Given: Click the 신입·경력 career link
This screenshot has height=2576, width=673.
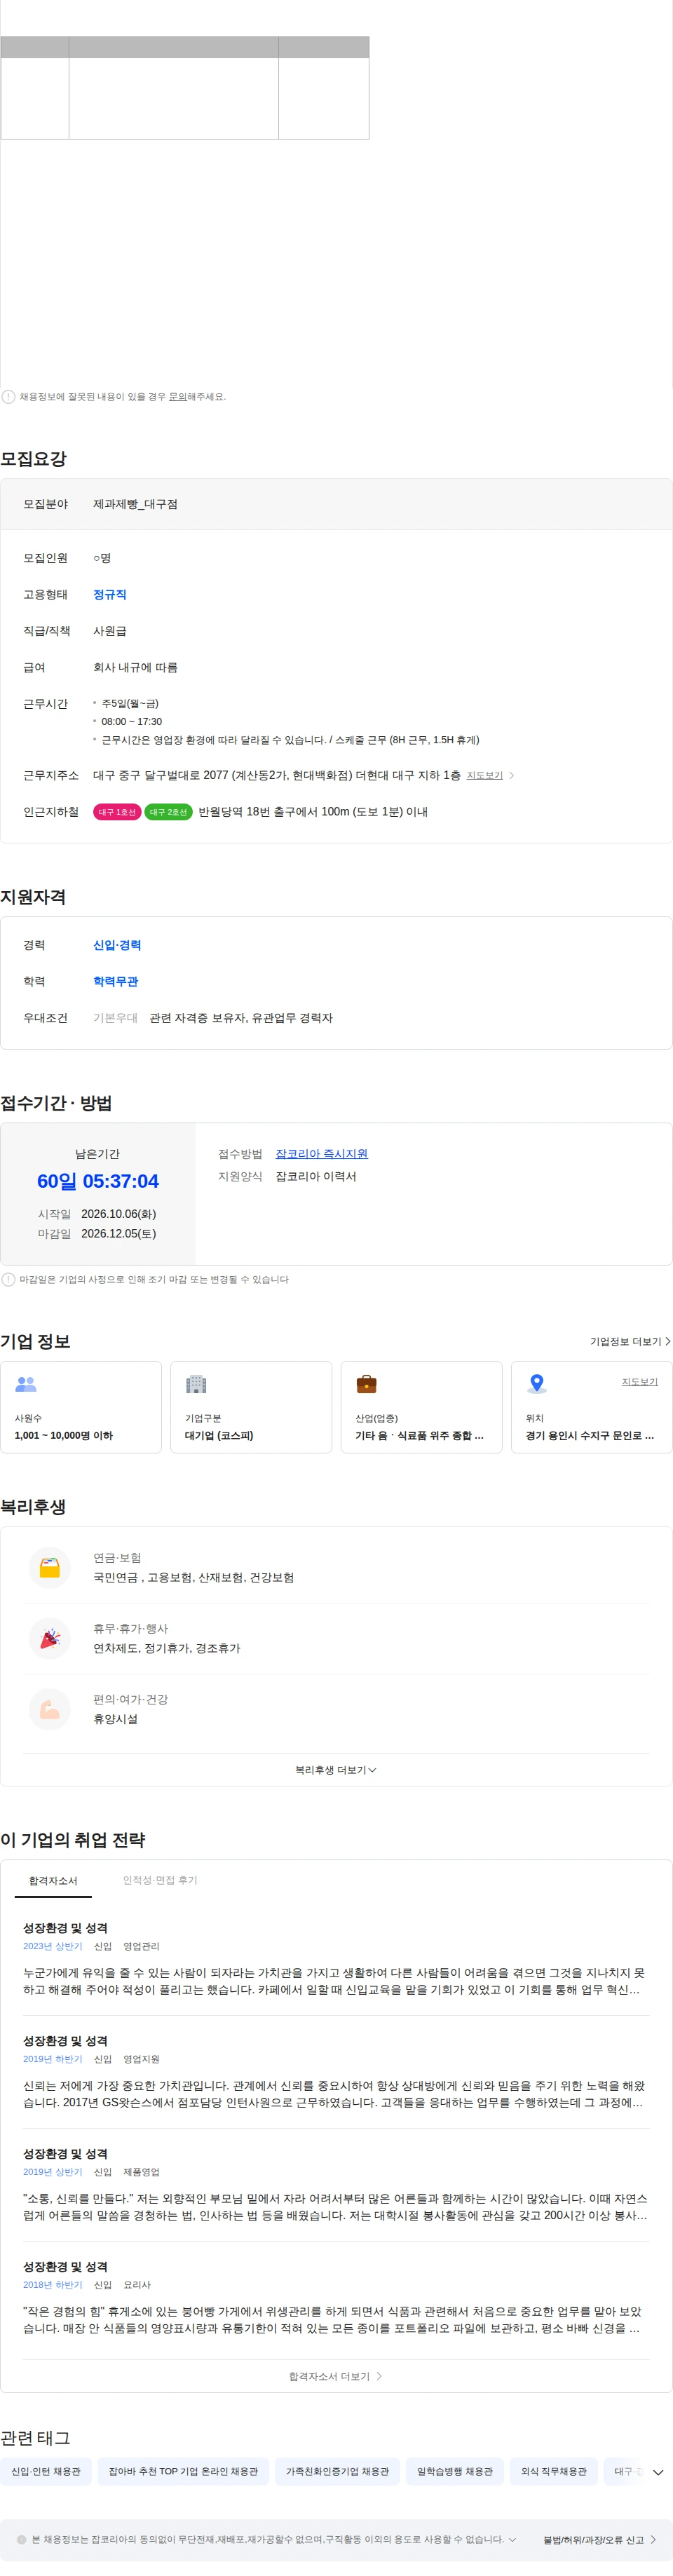Looking at the screenshot, I should pos(117,946).
